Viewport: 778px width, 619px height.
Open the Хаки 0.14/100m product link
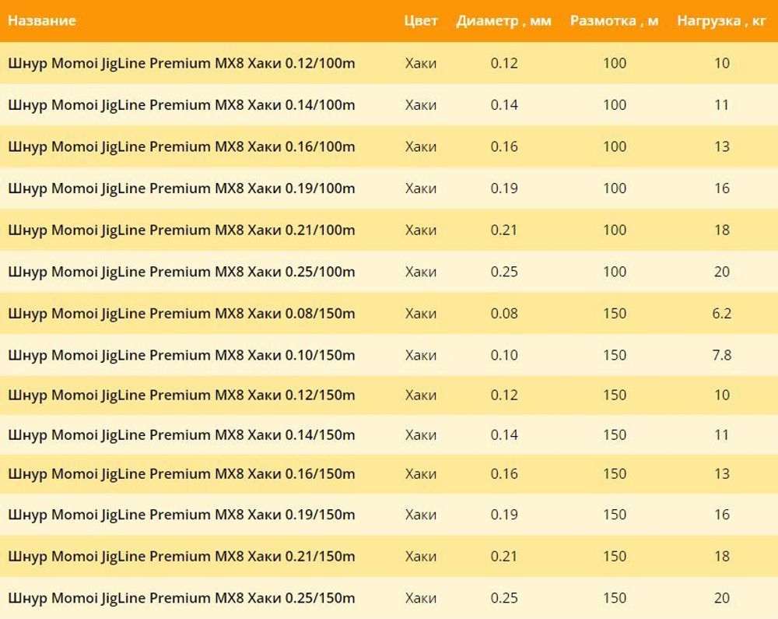(x=181, y=105)
